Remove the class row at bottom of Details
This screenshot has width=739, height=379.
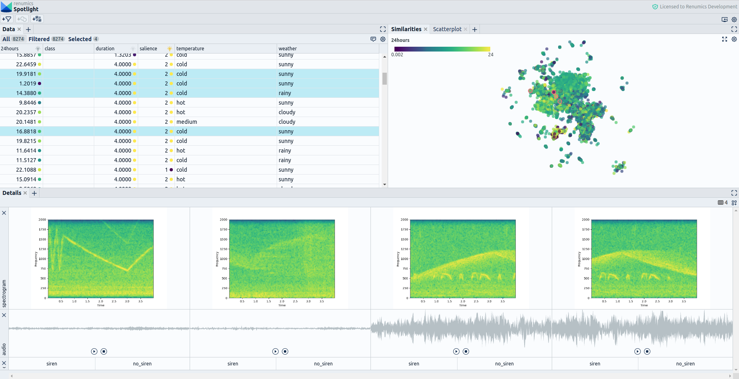pyautogui.click(x=4, y=363)
